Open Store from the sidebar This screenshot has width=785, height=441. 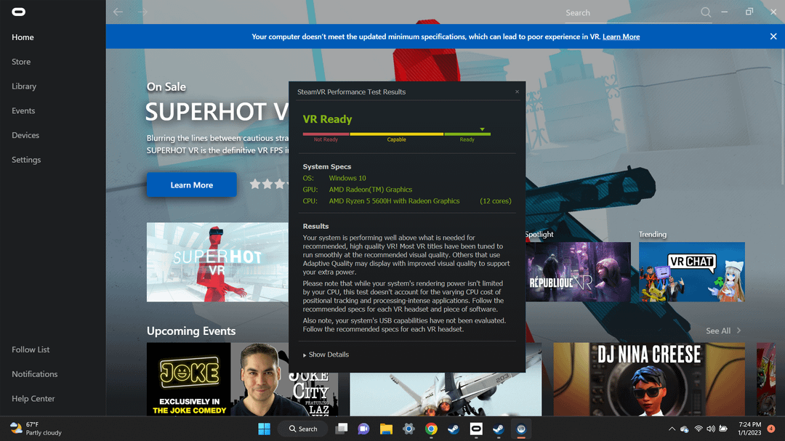click(x=21, y=62)
